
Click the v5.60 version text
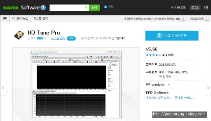[x=152, y=49]
